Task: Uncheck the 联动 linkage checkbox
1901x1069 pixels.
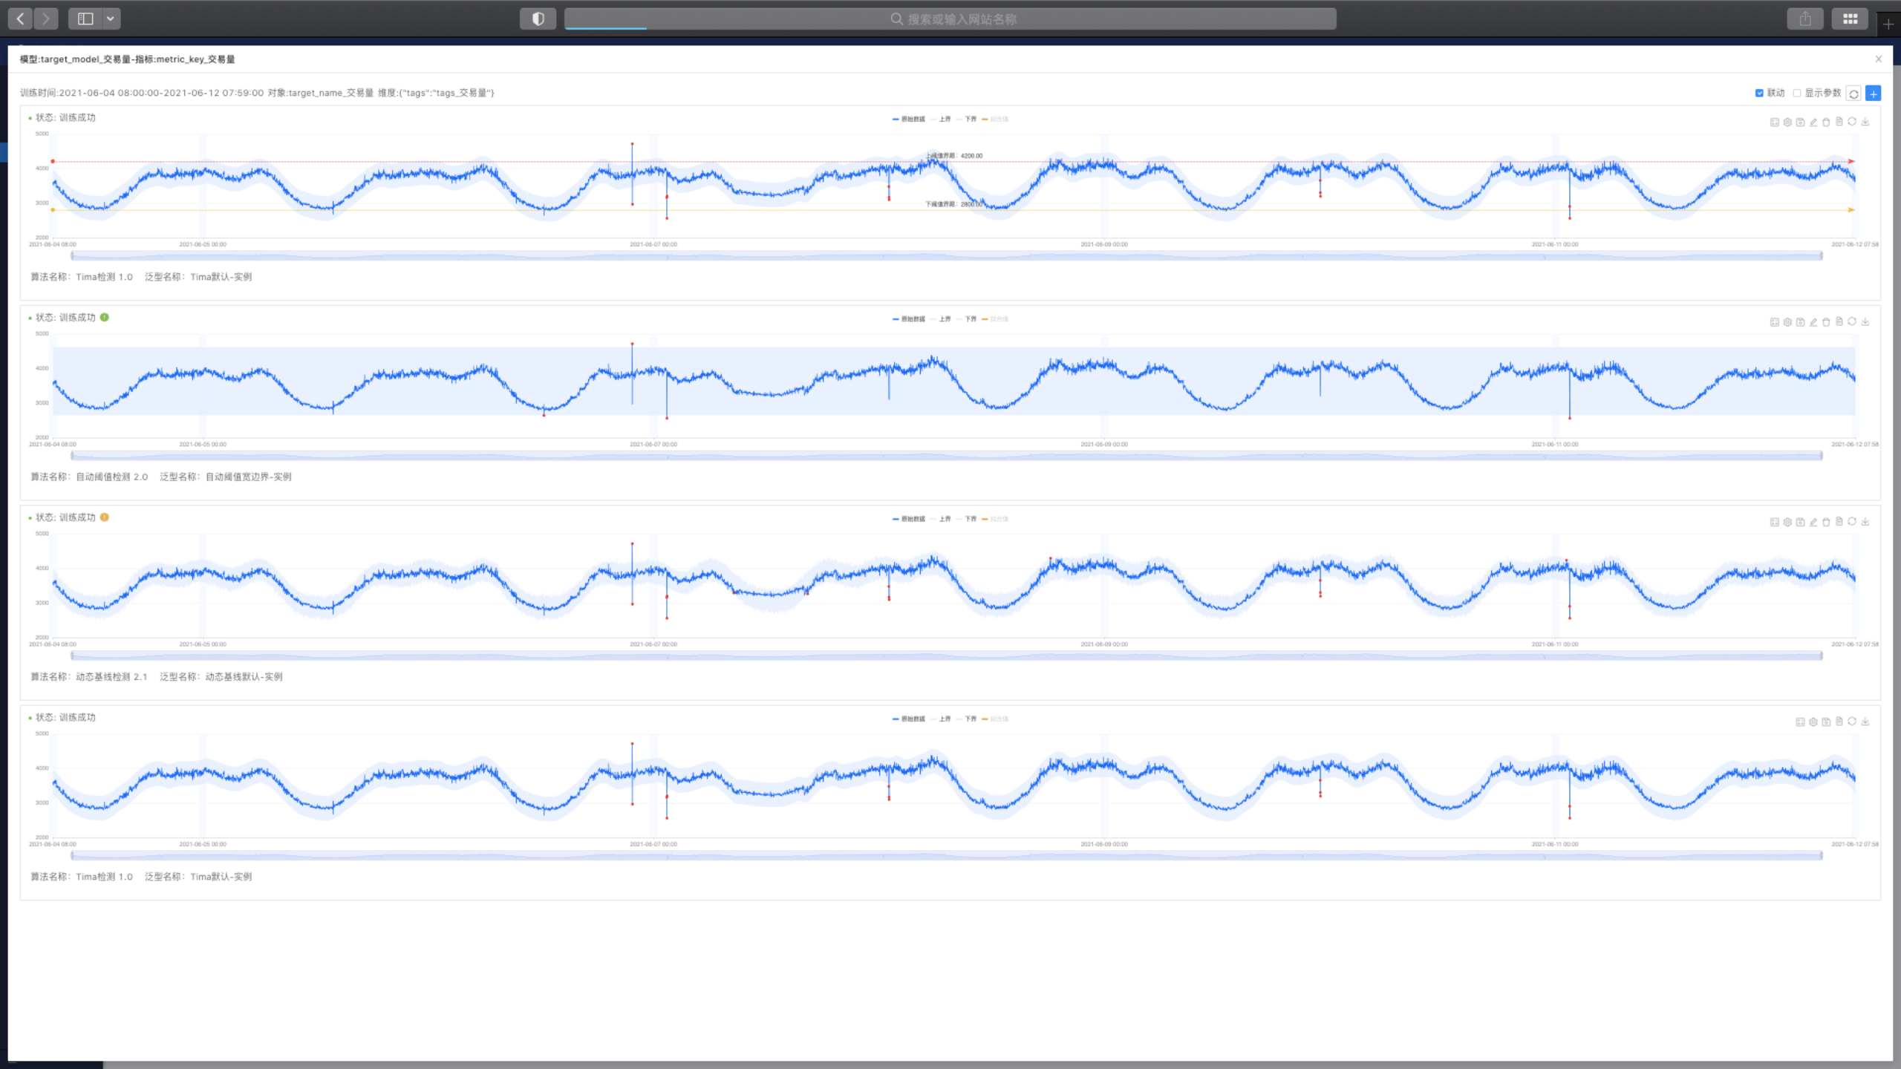Action: [1759, 93]
